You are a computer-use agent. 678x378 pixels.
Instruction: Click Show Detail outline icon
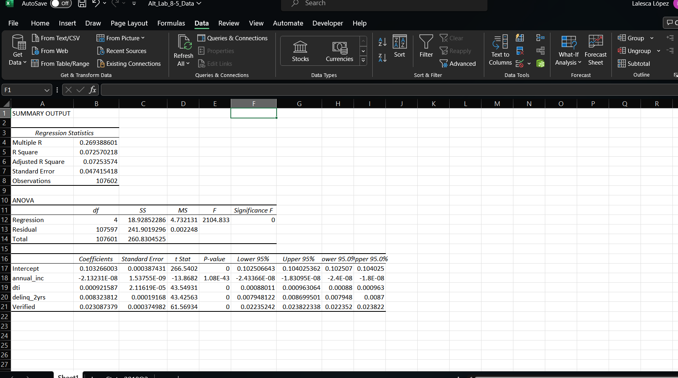[670, 38]
